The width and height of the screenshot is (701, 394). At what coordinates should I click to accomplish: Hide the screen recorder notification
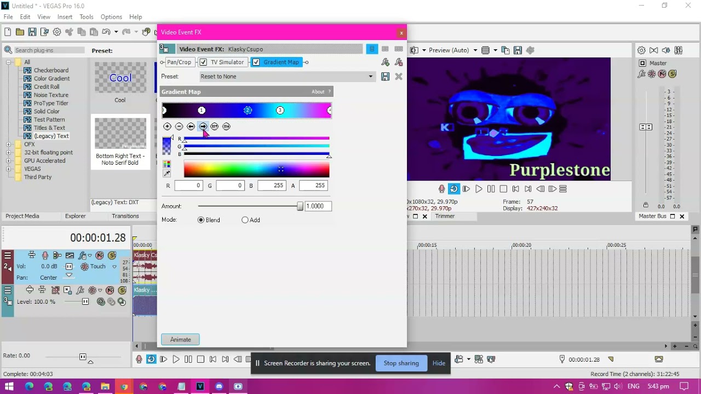point(439,363)
